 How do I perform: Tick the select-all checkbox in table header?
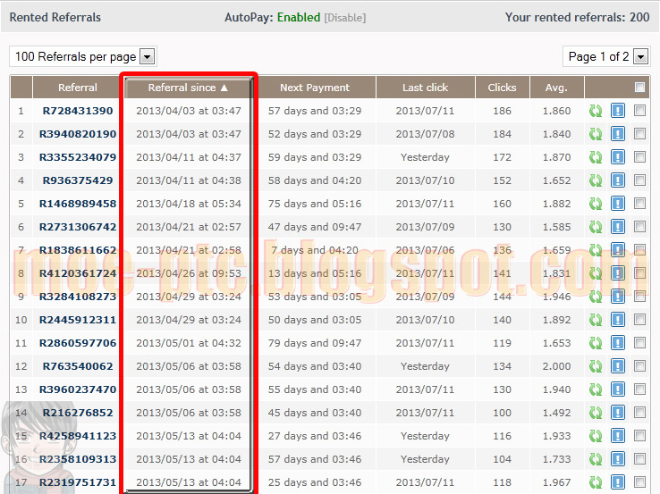pyautogui.click(x=639, y=87)
